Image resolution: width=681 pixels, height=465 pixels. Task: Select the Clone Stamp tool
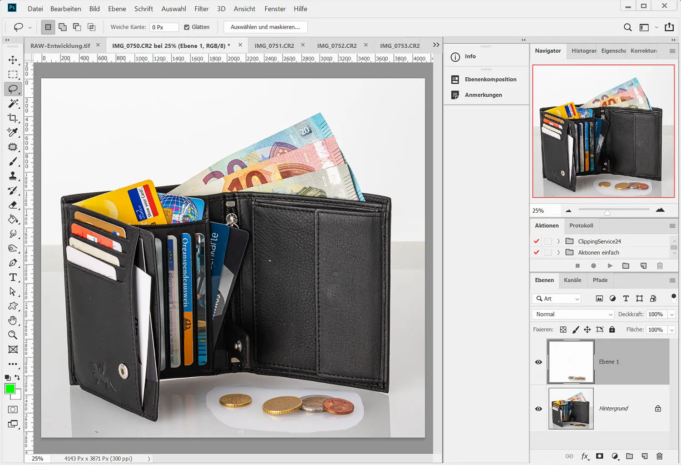pyautogui.click(x=13, y=176)
